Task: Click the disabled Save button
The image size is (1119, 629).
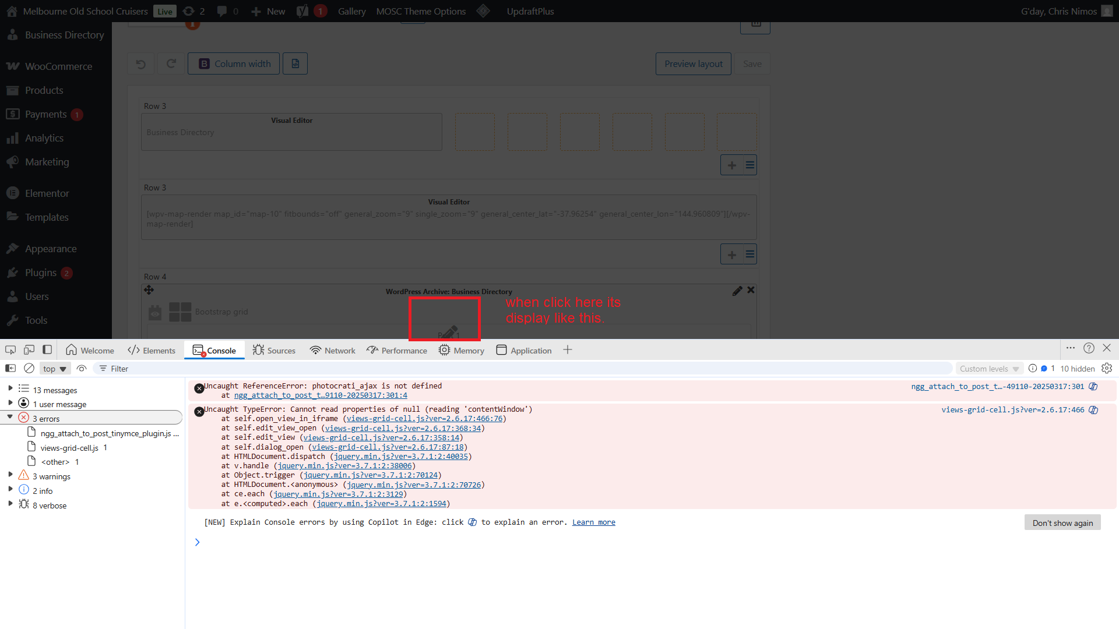Action: coord(752,64)
